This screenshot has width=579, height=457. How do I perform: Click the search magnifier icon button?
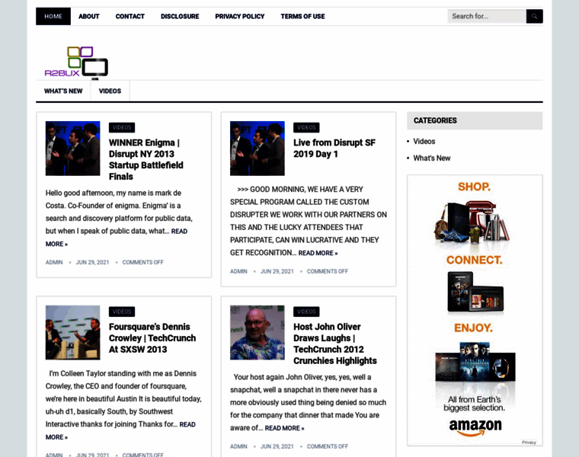(x=534, y=16)
